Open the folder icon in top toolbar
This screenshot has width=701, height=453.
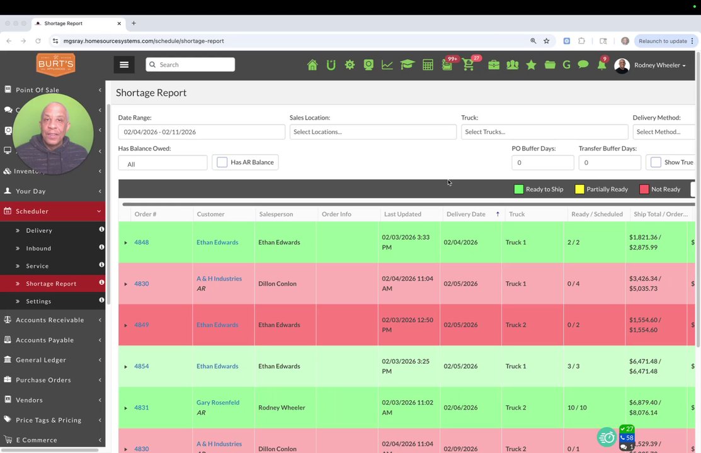[x=550, y=65]
